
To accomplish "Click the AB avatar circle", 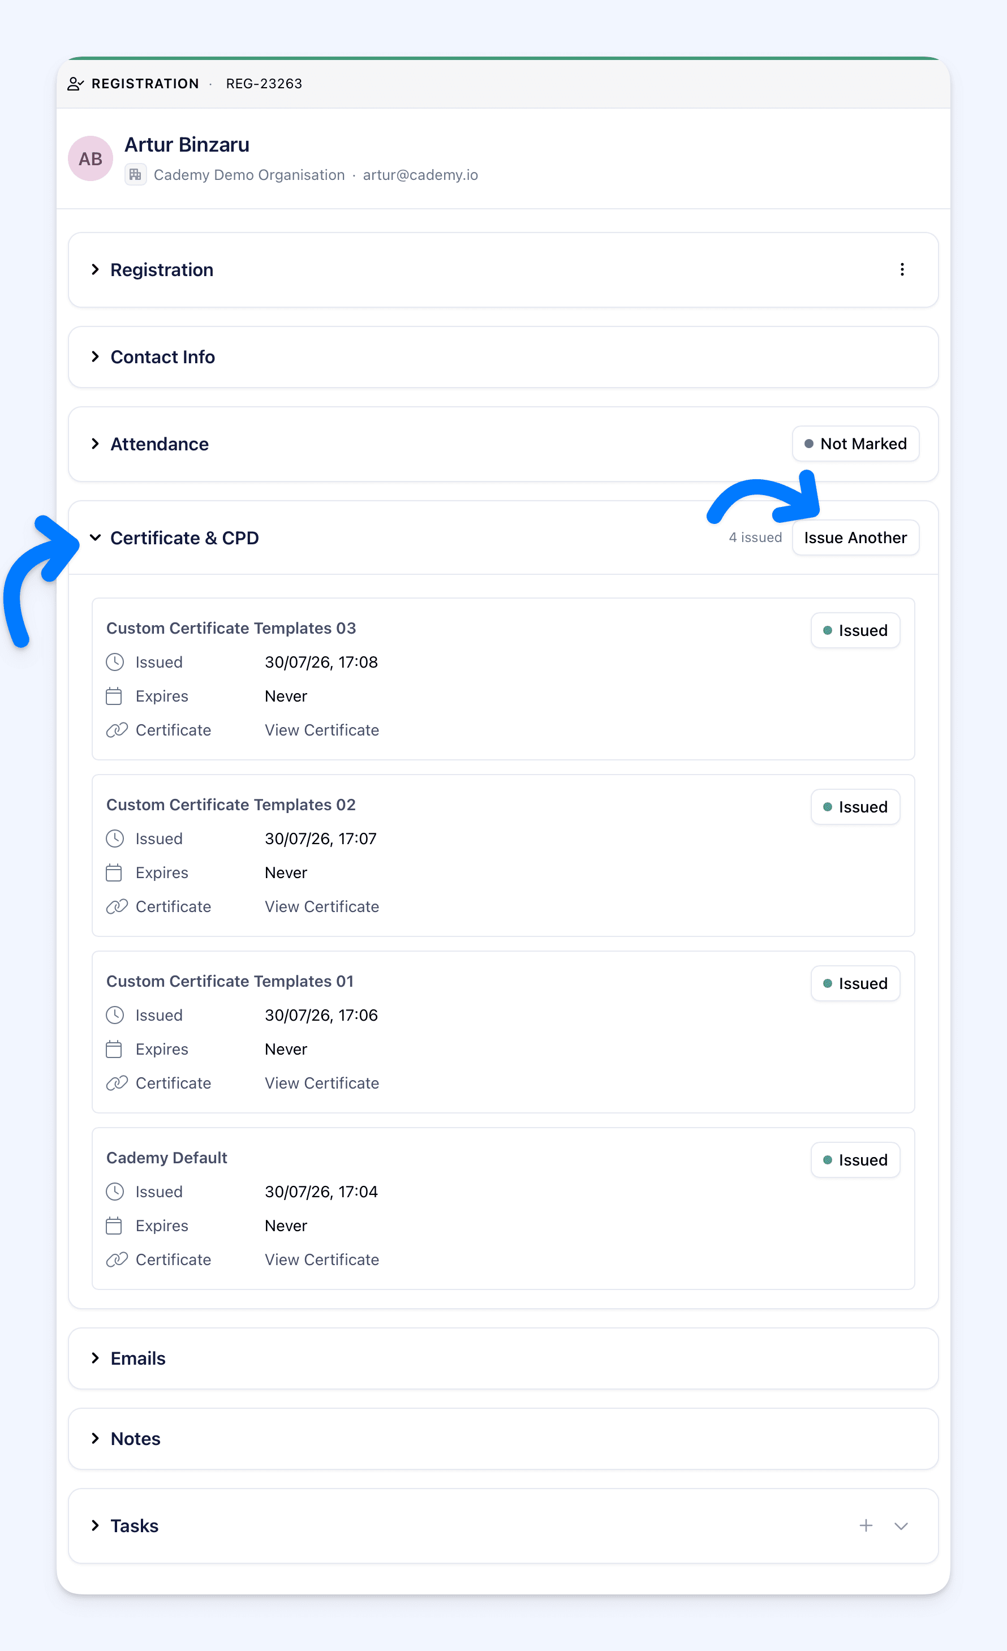I will (x=91, y=159).
